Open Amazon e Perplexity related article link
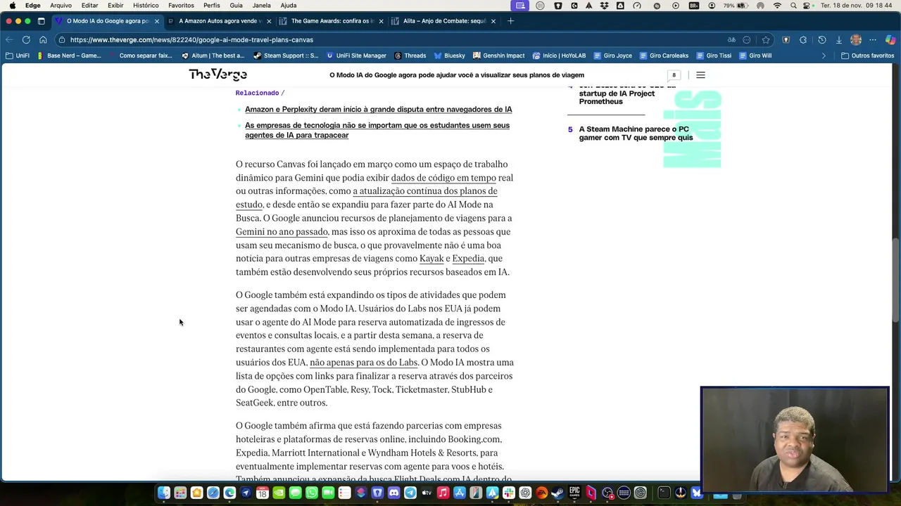The width and height of the screenshot is (901, 506). point(379,110)
